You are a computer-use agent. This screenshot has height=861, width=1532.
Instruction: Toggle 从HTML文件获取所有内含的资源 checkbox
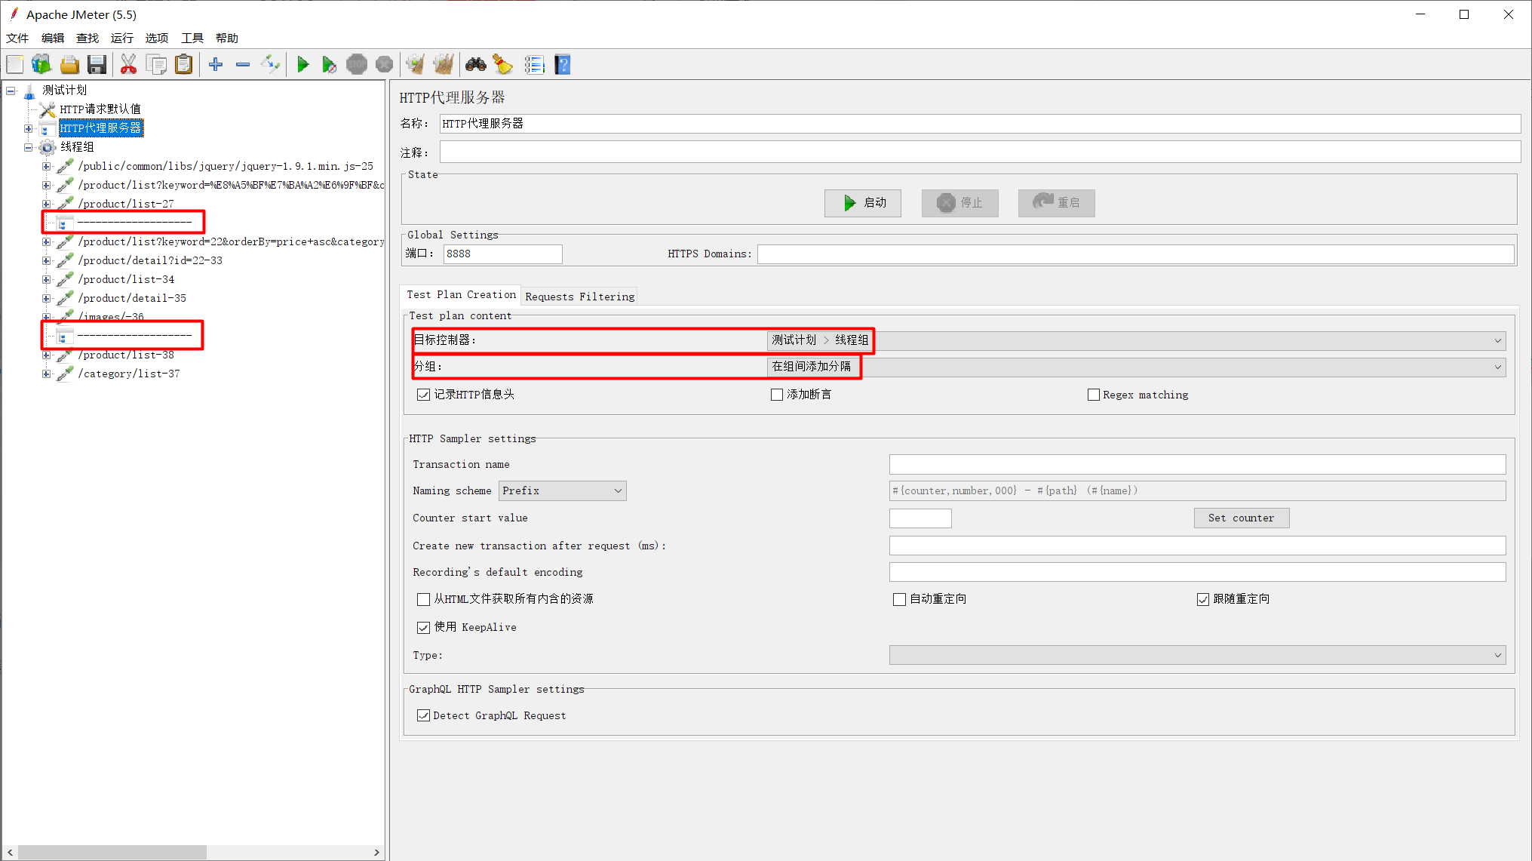click(423, 599)
